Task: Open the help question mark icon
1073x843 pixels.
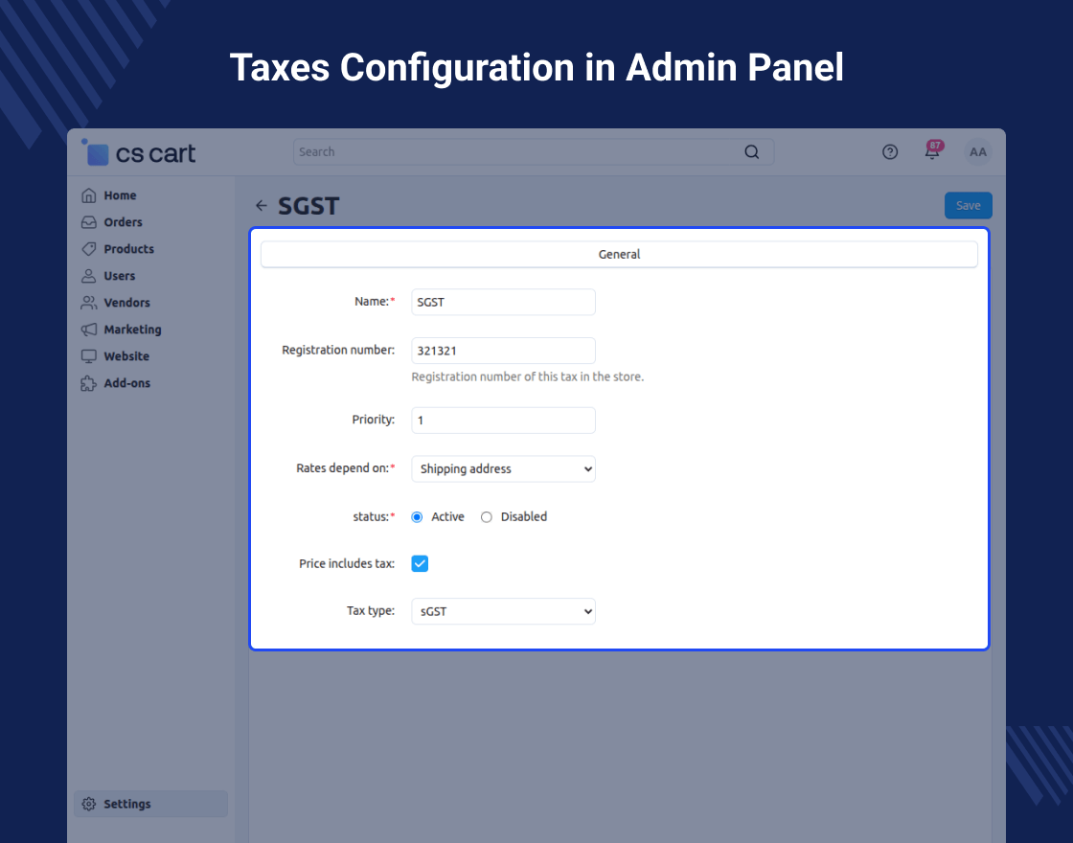Action: [x=890, y=152]
